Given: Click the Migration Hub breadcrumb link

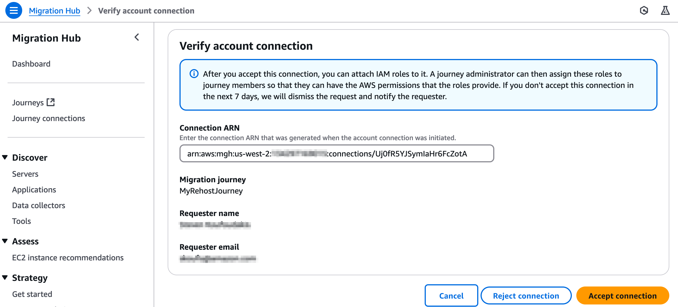Looking at the screenshot, I should point(54,10).
